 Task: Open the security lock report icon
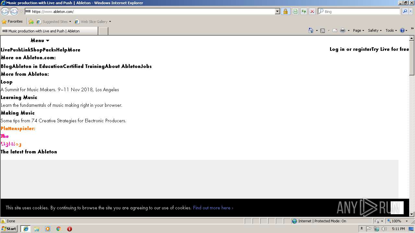pyautogui.click(x=285, y=11)
